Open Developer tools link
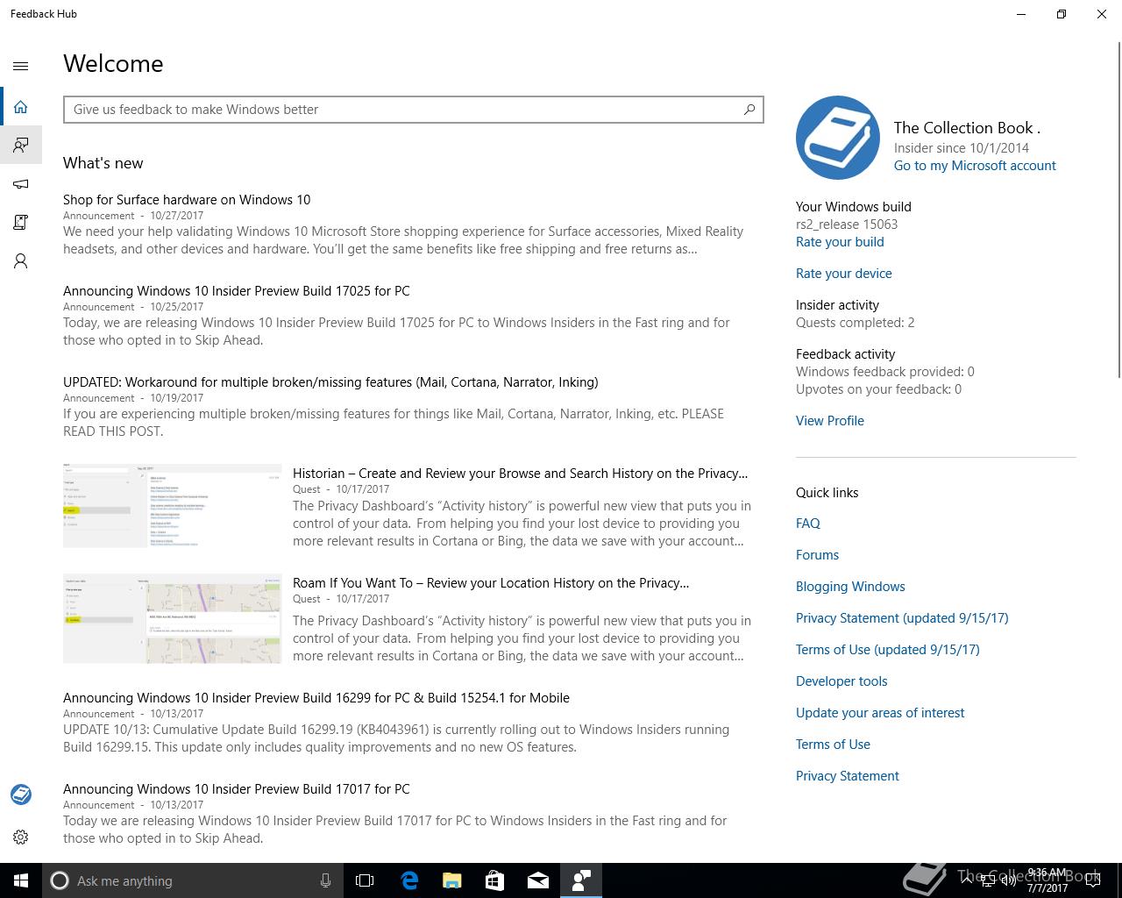This screenshot has width=1122, height=898. coord(841,681)
